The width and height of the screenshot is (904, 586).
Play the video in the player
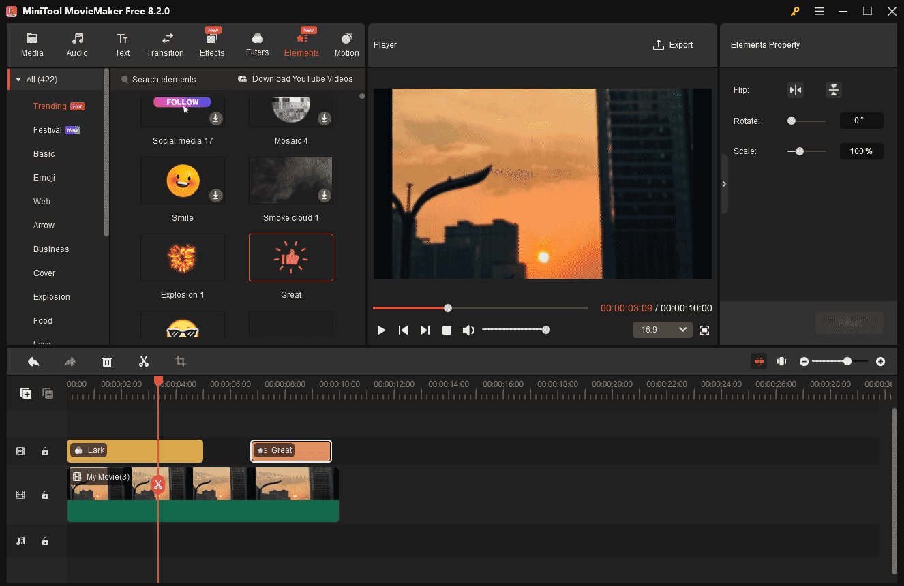[381, 330]
